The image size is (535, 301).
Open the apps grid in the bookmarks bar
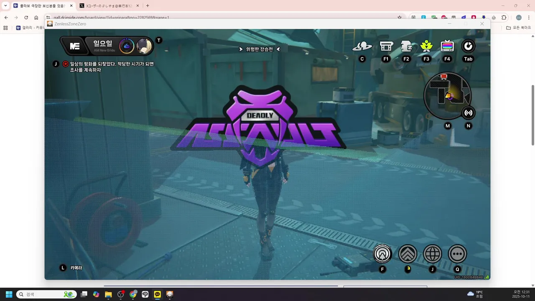5,28
